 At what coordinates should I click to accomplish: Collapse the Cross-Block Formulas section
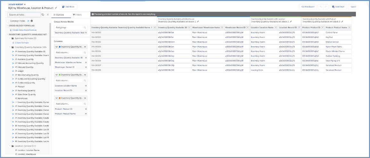click(x=7, y=26)
